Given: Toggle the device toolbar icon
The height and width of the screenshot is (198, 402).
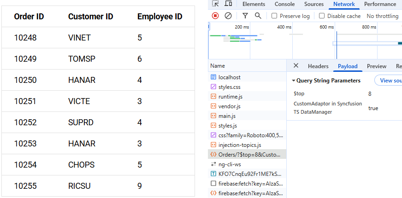Looking at the screenshot, I should [x=229, y=4].
